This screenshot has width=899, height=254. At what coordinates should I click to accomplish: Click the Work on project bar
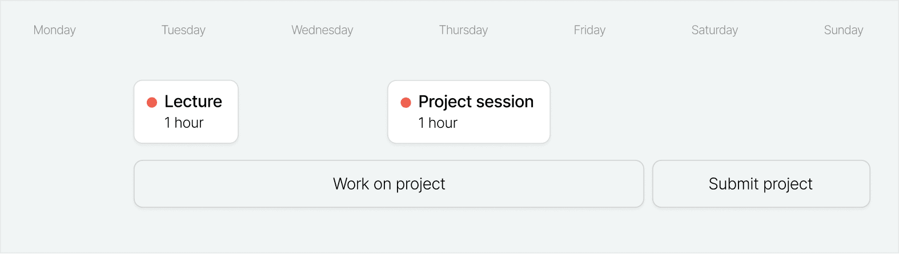[389, 184]
